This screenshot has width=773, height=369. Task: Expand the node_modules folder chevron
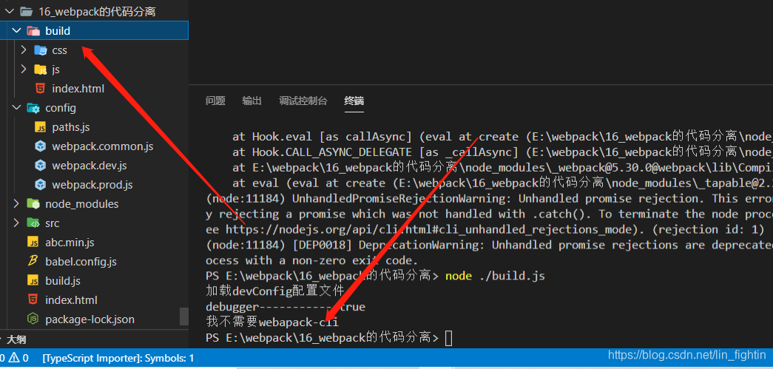(x=16, y=203)
